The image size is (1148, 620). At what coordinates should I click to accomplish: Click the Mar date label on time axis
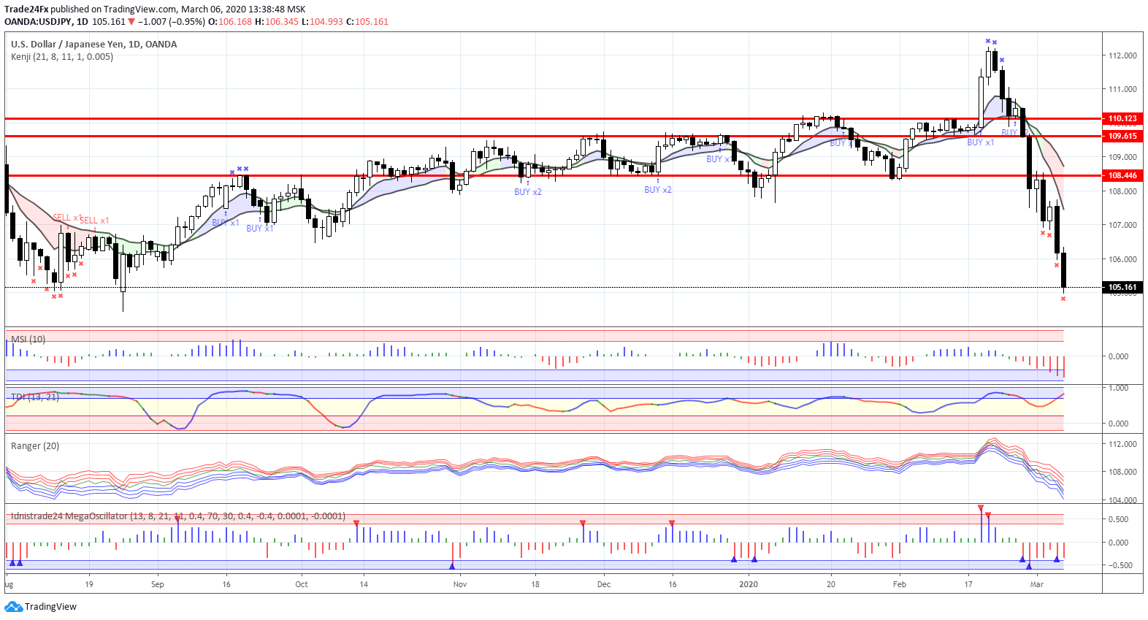coord(1037,584)
